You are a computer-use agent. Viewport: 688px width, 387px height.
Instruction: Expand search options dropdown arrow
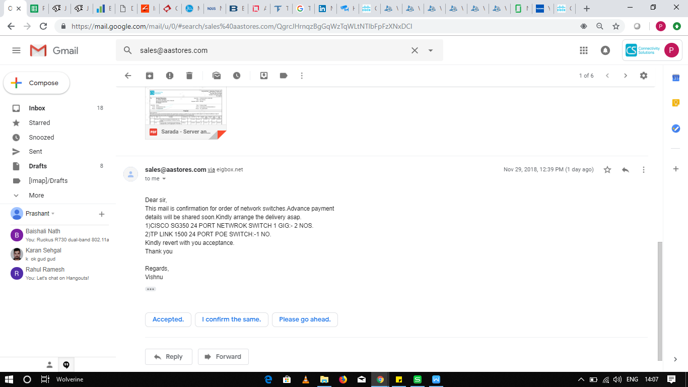pos(431,50)
